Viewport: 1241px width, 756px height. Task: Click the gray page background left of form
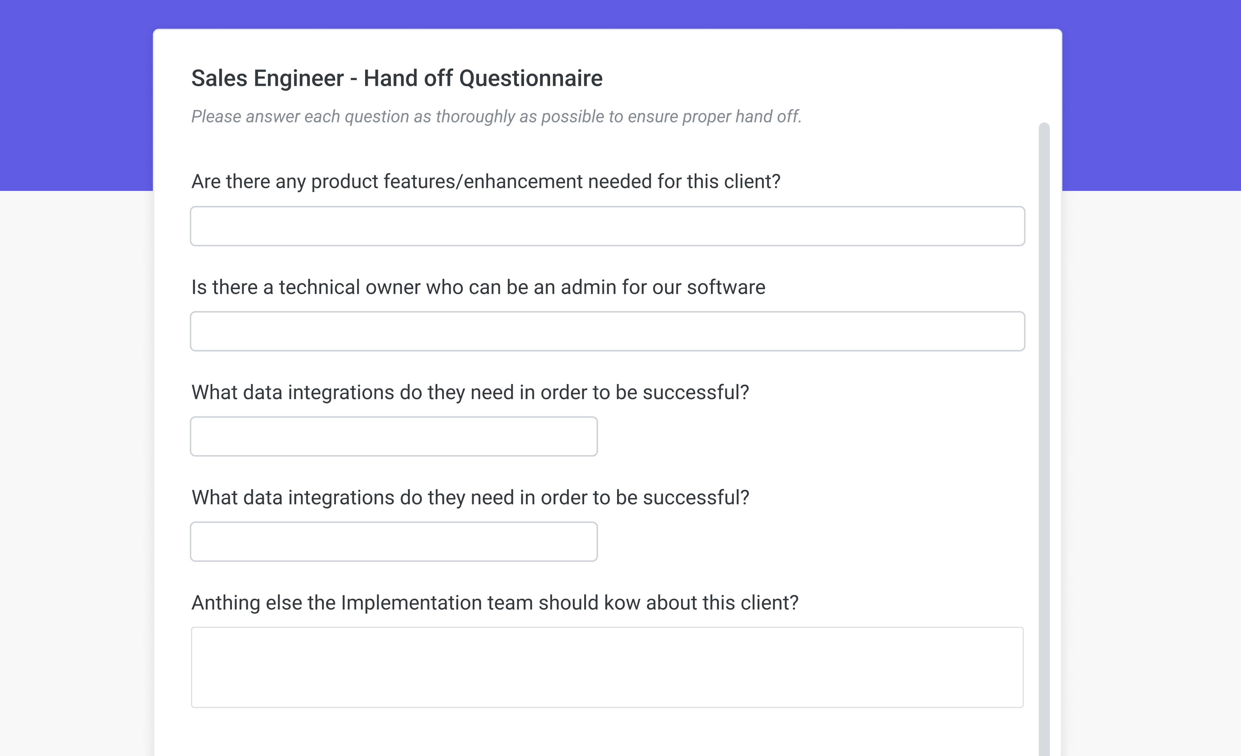[x=76, y=473]
